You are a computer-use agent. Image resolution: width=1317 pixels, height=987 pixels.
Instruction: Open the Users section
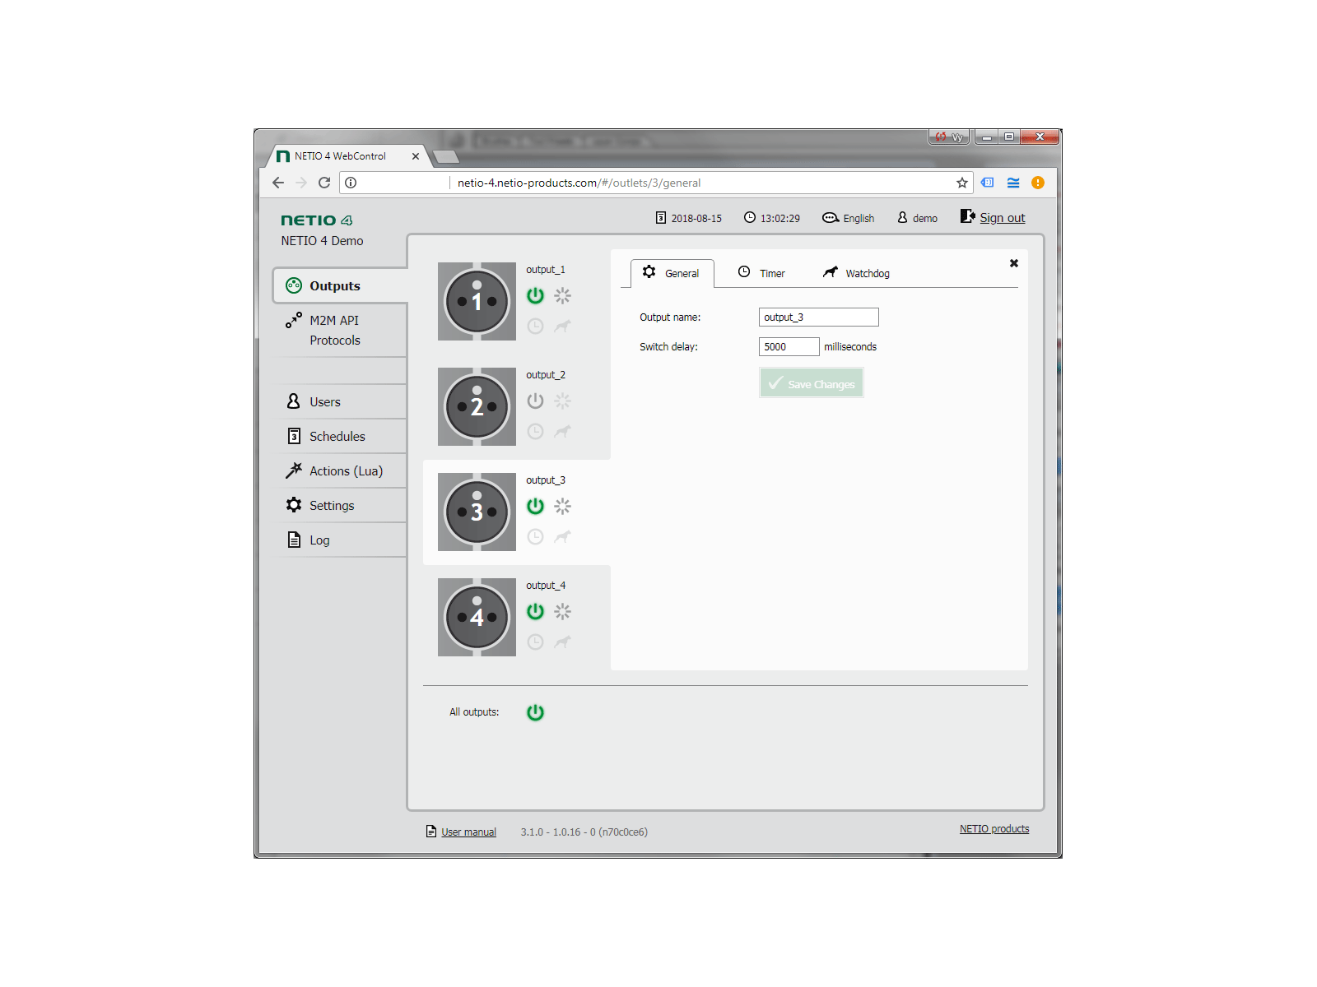pyautogui.click(x=324, y=402)
